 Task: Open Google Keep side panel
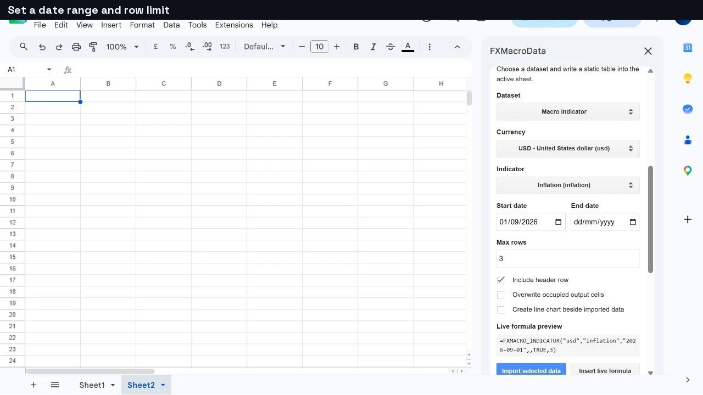(688, 78)
